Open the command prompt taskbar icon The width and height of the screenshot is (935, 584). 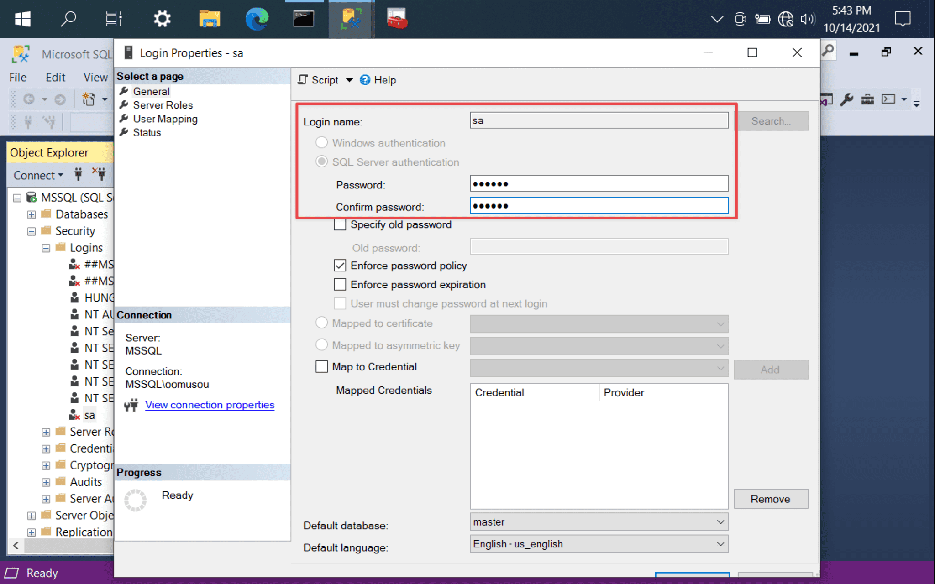point(304,19)
